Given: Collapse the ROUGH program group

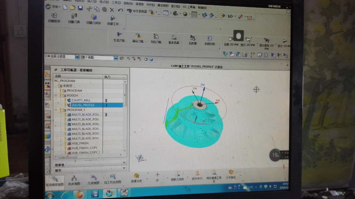Looking at the screenshot, I should tap(55, 95).
